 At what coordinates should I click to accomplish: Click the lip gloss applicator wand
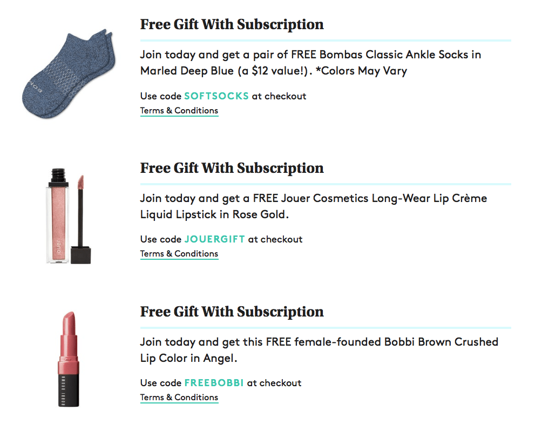(x=81, y=216)
